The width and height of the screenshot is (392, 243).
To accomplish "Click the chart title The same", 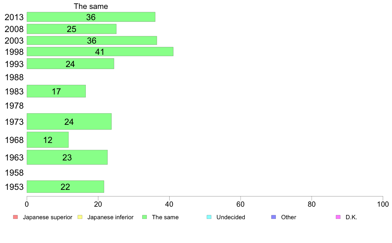I will pyautogui.click(x=91, y=6).
